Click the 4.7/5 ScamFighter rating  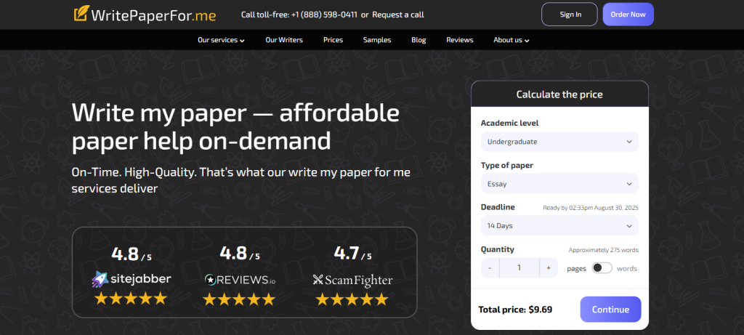352,254
